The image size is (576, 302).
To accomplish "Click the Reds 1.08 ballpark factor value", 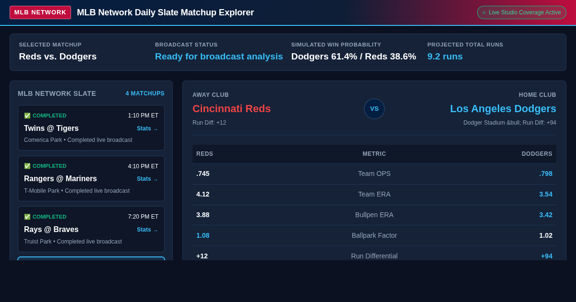I will click(x=203, y=235).
